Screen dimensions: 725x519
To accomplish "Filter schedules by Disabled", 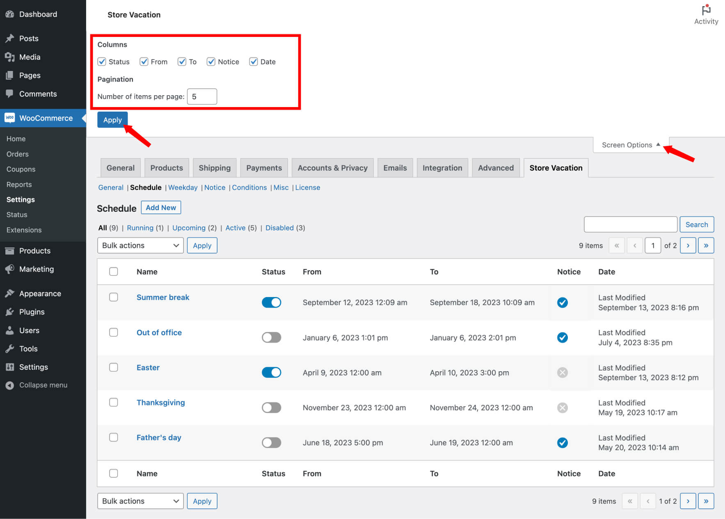I will pyautogui.click(x=279, y=228).
